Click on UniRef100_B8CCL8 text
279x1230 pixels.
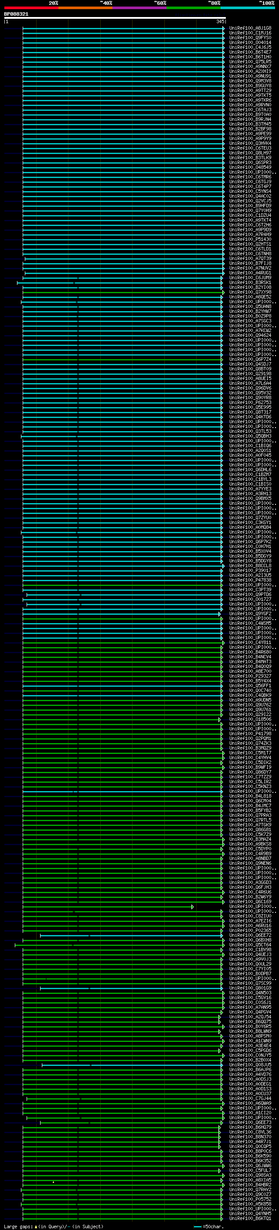click(250, 566)
